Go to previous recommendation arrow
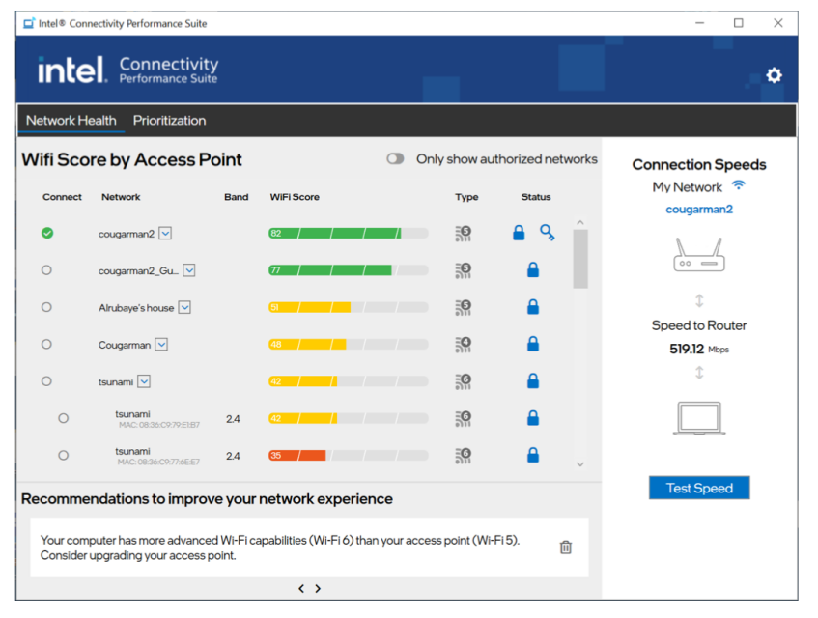The width and height of the screenshot is (818, 618). tap(301, 588)
